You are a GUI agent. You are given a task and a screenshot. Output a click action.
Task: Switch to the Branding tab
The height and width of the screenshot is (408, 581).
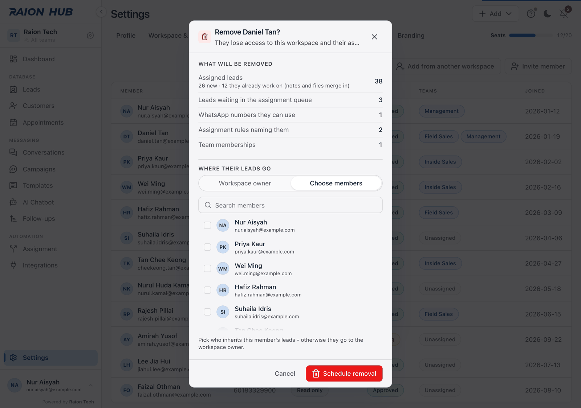(x=411, y=36)
